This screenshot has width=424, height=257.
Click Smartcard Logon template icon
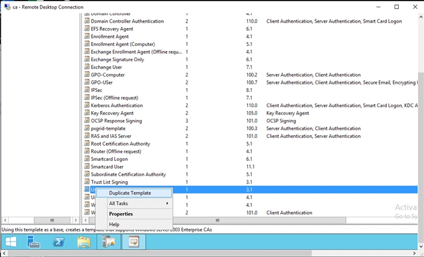click(87, 158)
